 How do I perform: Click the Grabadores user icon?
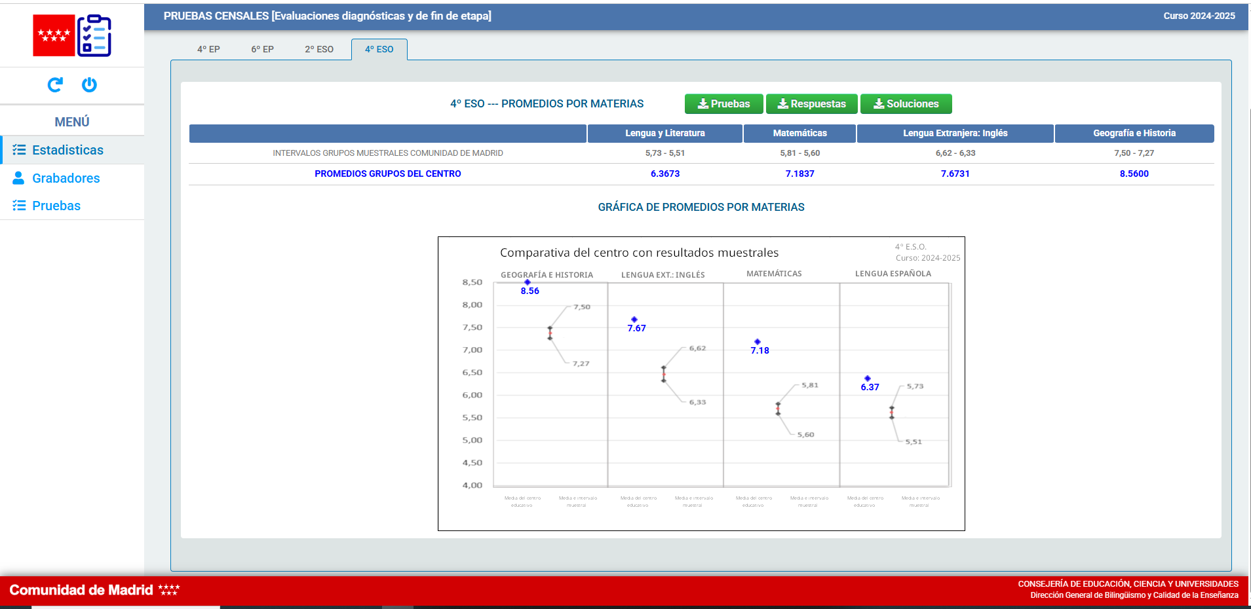pyautogui.click(x=19, y=178)
